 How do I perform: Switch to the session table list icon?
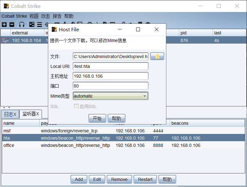tap(39, 24)
